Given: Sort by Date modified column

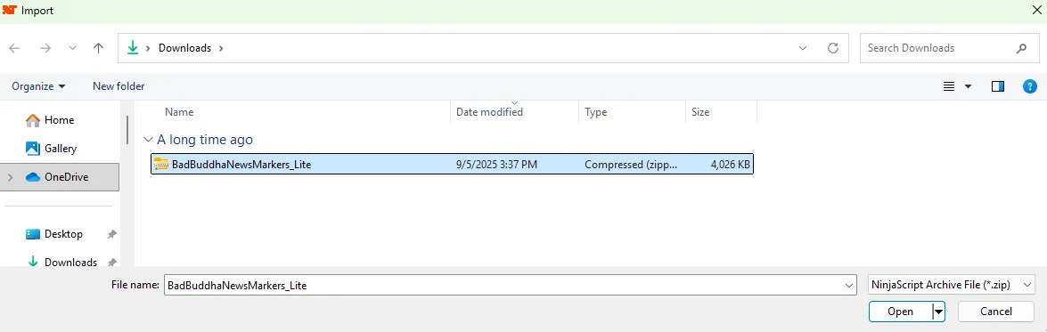Looking at the screenshot, I should (x=489, y=112).
